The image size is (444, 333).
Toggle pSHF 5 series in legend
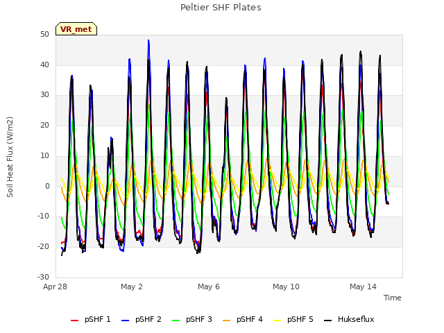click(293, 319)
